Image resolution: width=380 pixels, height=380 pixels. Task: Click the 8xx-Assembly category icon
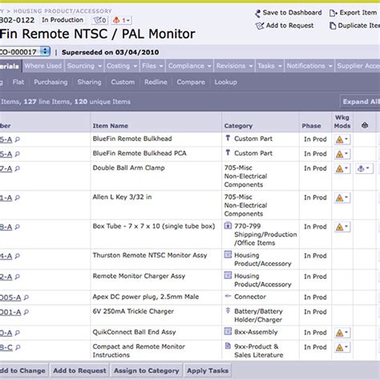[x=228, y=331]
